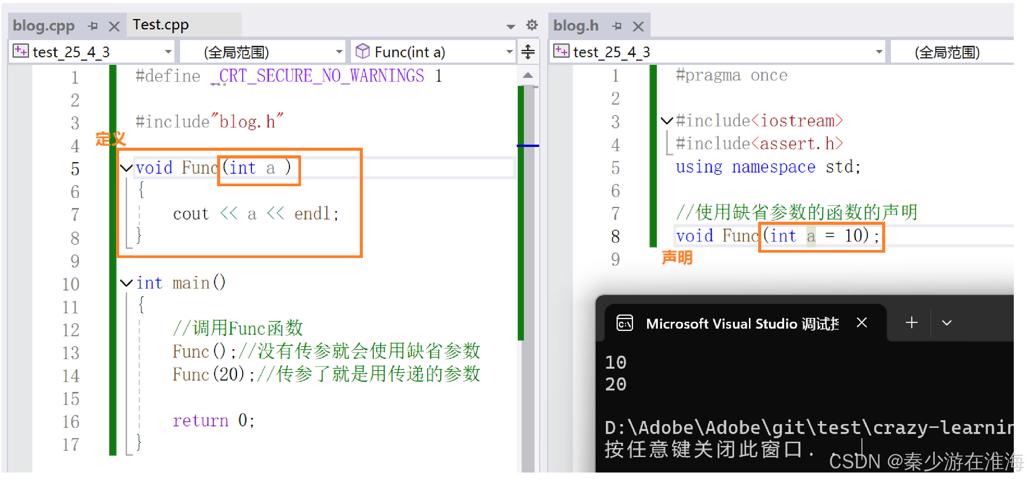Open the terminal profile dropdown chevron
Image resolution: width=1026 pixels, height=479 pixels.
pyautogui.click(x=946, y=323)
